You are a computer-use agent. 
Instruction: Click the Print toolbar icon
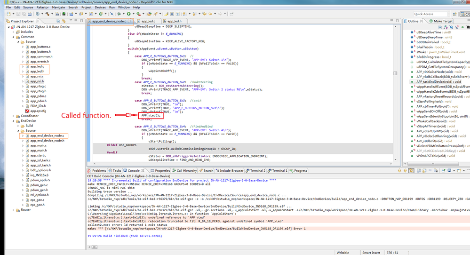(x=30, y=14)
